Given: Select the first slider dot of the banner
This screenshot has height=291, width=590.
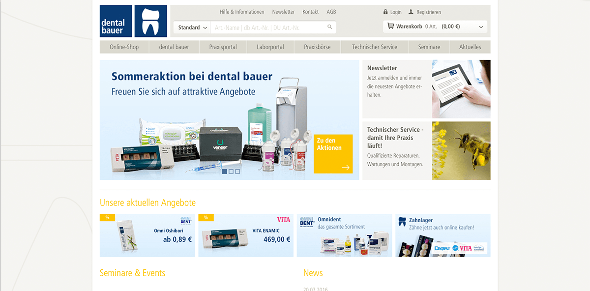Looking at the screenshot, I should tap(225, 172).
